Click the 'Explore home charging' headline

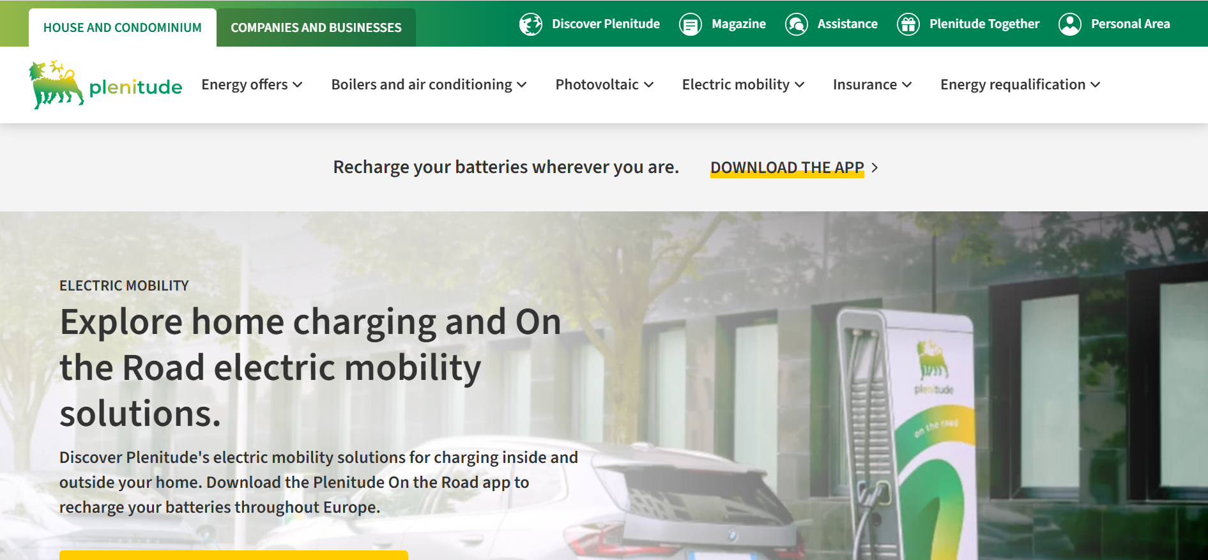tap(310, 367)
